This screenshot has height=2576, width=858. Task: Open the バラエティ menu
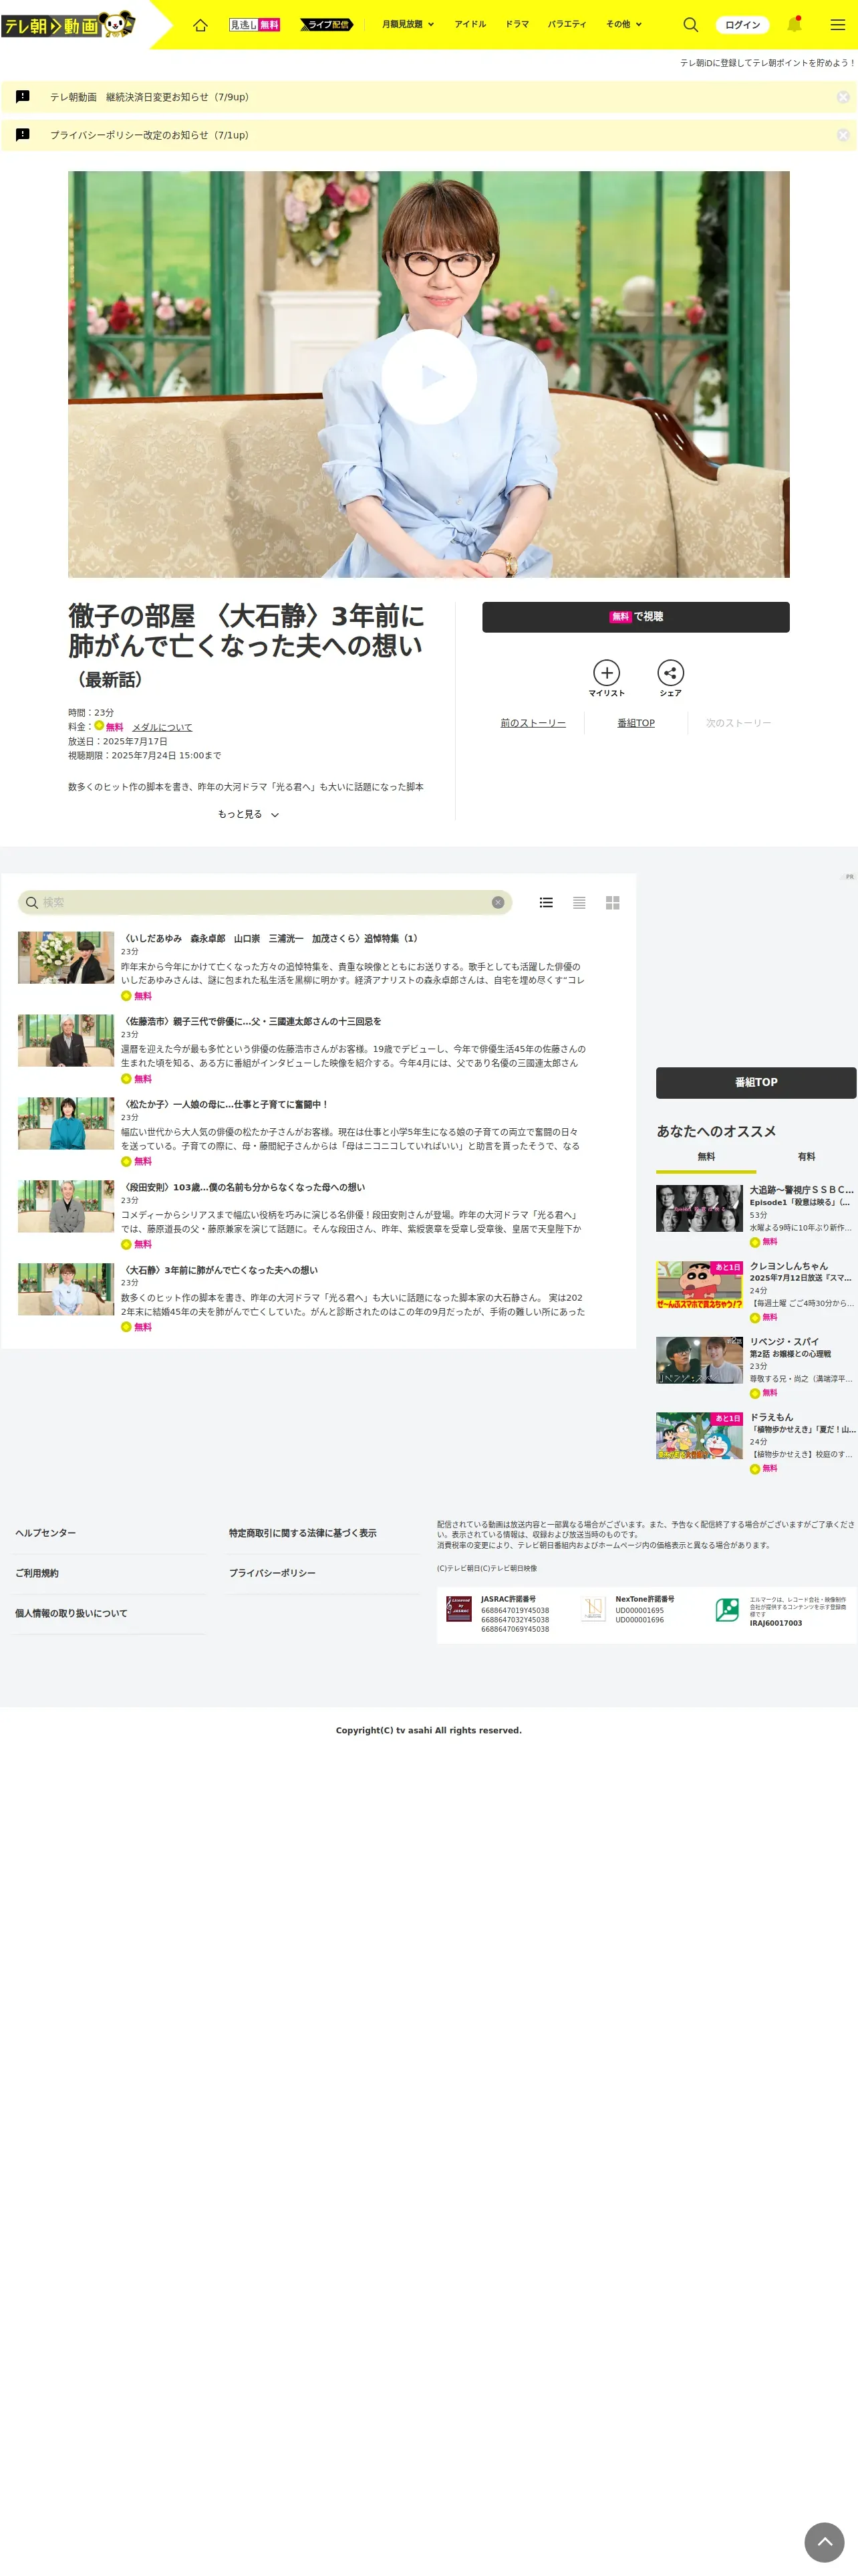click(x=567, y=24)
